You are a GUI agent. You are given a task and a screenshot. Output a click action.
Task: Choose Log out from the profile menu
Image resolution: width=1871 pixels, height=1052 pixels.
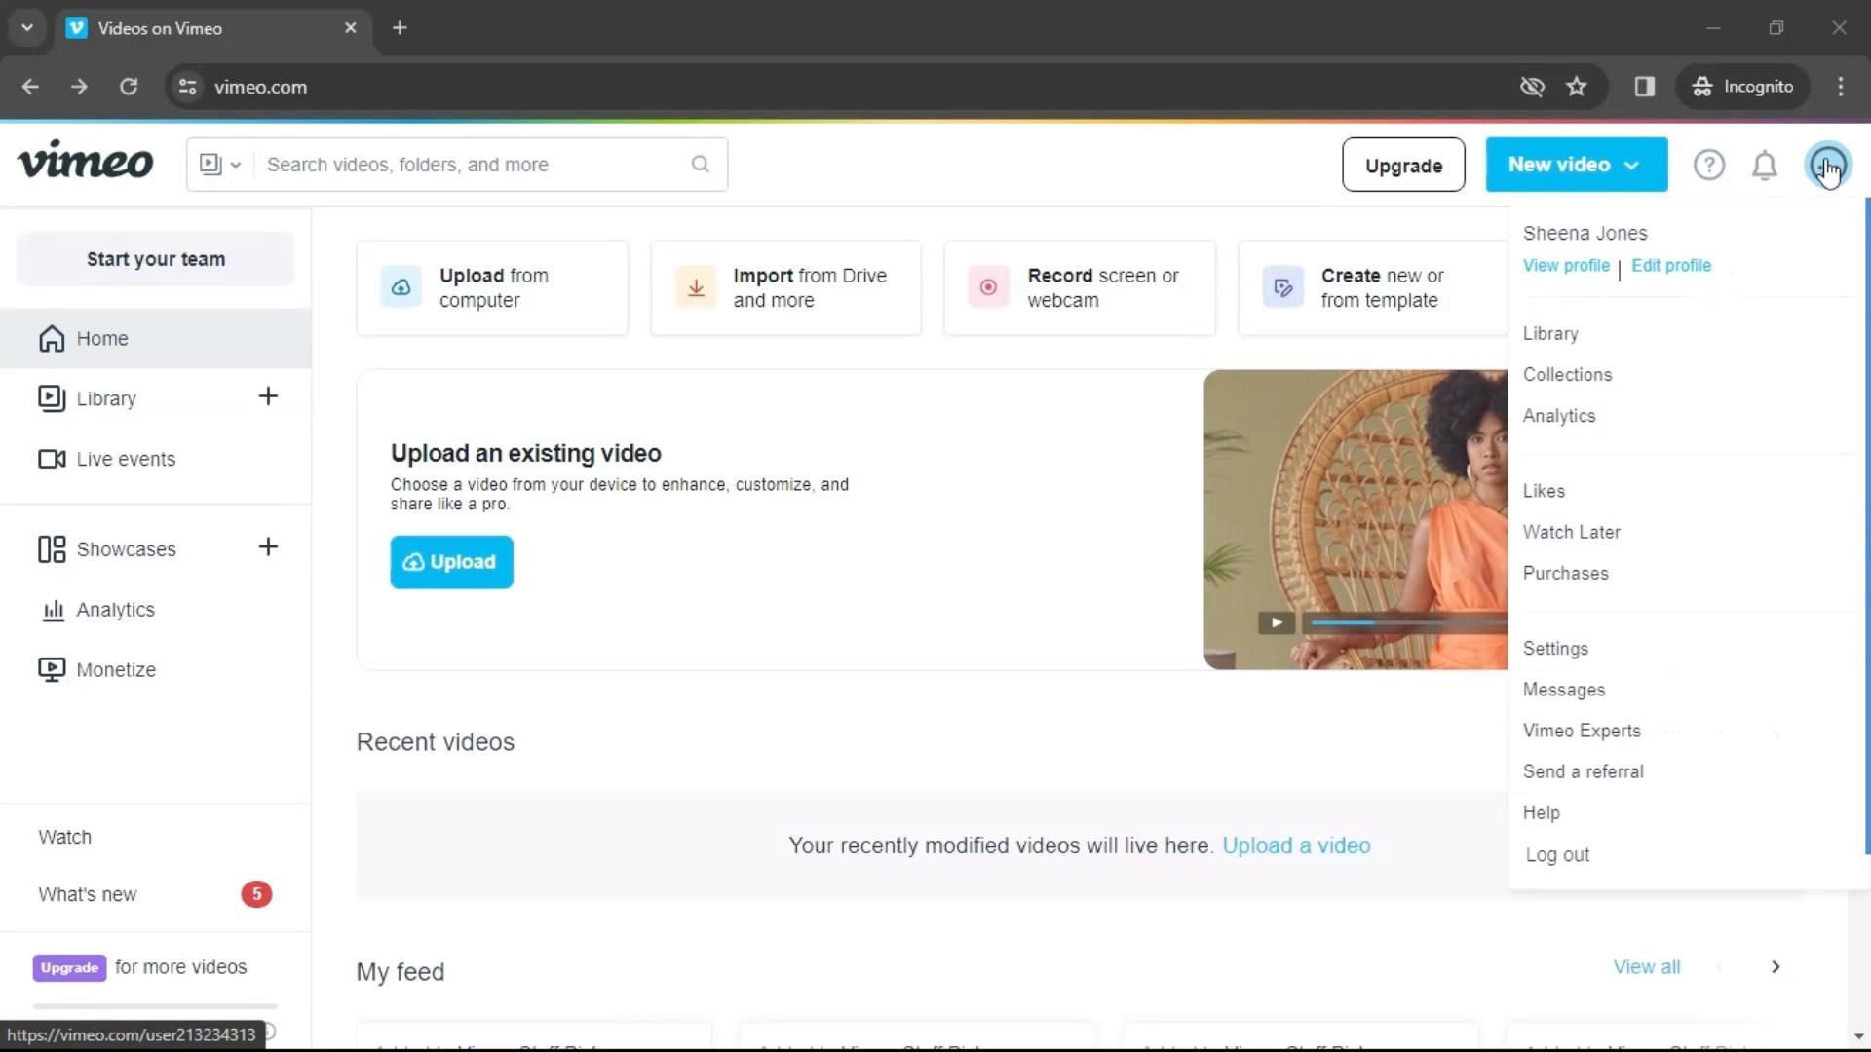[1557, 855]
